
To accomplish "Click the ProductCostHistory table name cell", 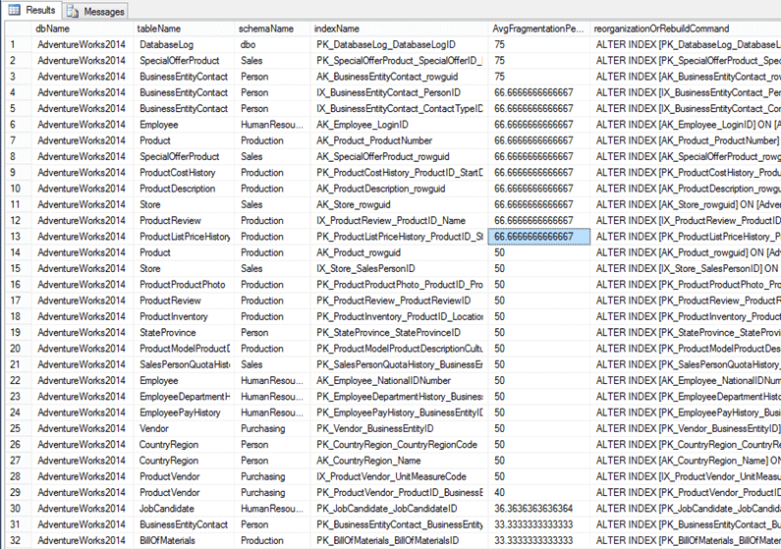I will point(185,173).
